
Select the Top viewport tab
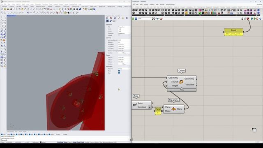point(16,132)
